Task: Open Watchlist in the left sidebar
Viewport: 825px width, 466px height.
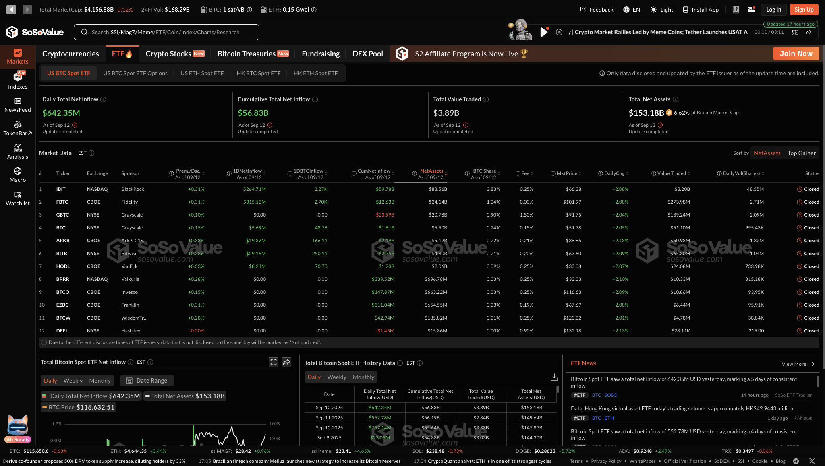Action: 18,198
